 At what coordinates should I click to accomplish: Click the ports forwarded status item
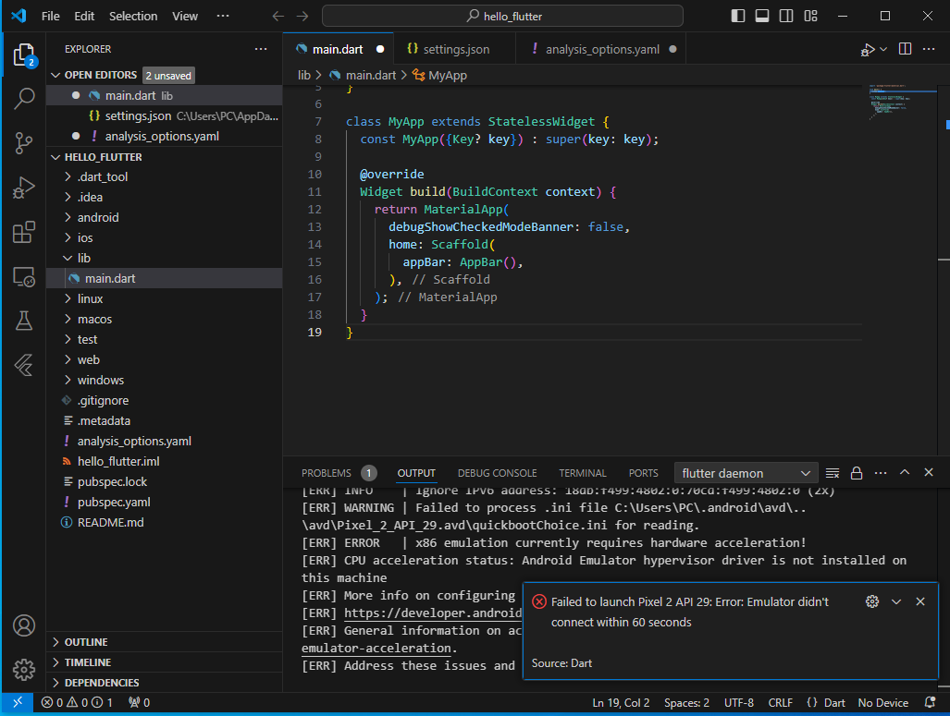(x=140, y=703)
